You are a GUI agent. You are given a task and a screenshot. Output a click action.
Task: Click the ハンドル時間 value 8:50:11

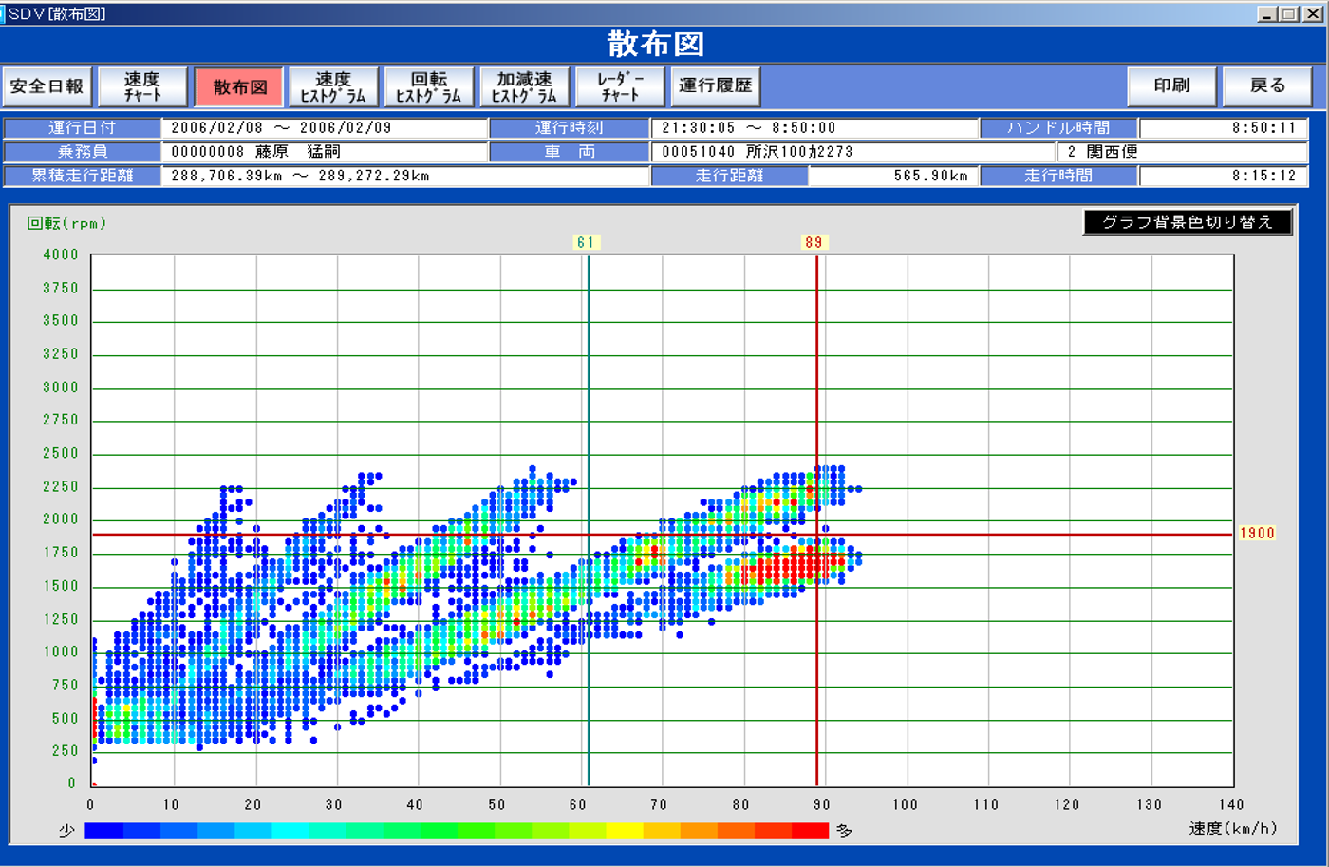point(1224,127)
